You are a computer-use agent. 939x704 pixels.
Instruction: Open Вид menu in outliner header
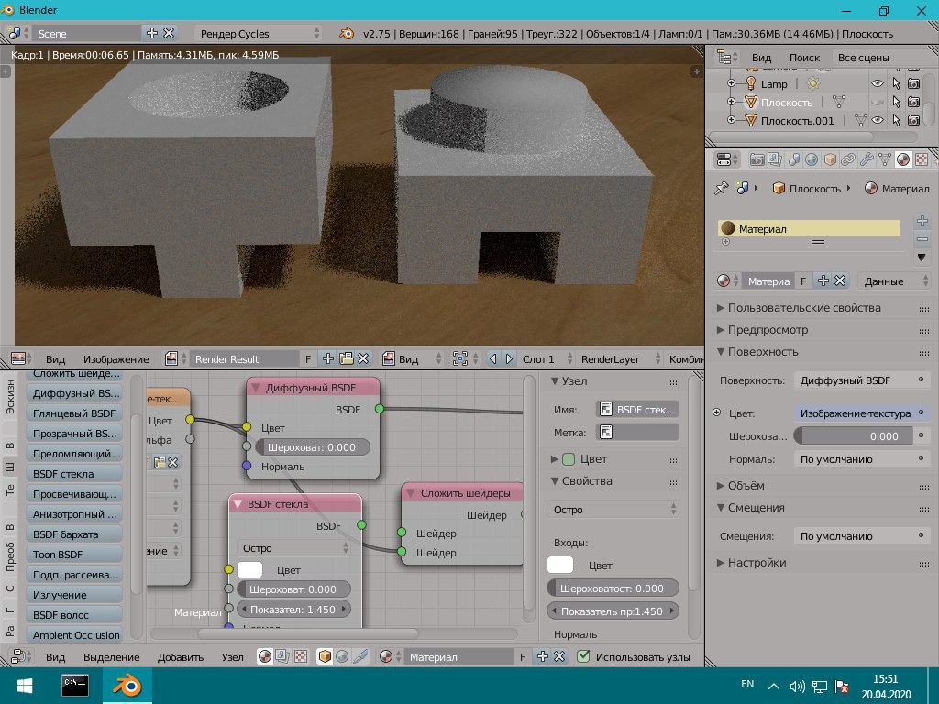(x=761, y=58)
